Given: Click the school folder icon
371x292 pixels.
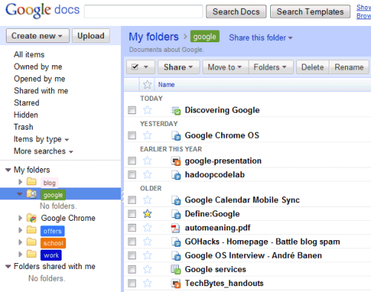Looking at the screenshot, I should coord(31,242).
